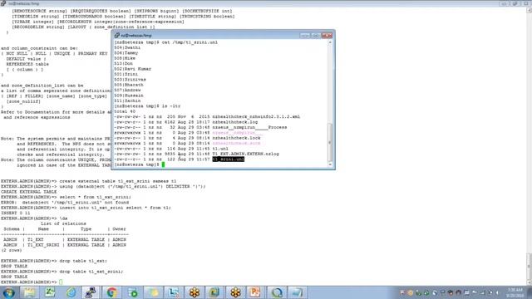Viewport: 532px width, 299px height.
Task: Click the 'cat /tmp/t1_srini.unl' command line
Action: [190, 42]
